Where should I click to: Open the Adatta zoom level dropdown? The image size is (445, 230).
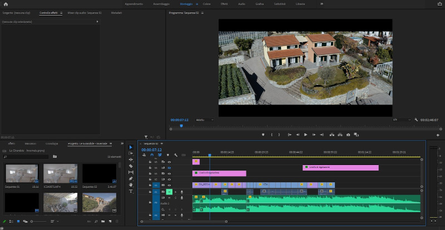(204, 119)
